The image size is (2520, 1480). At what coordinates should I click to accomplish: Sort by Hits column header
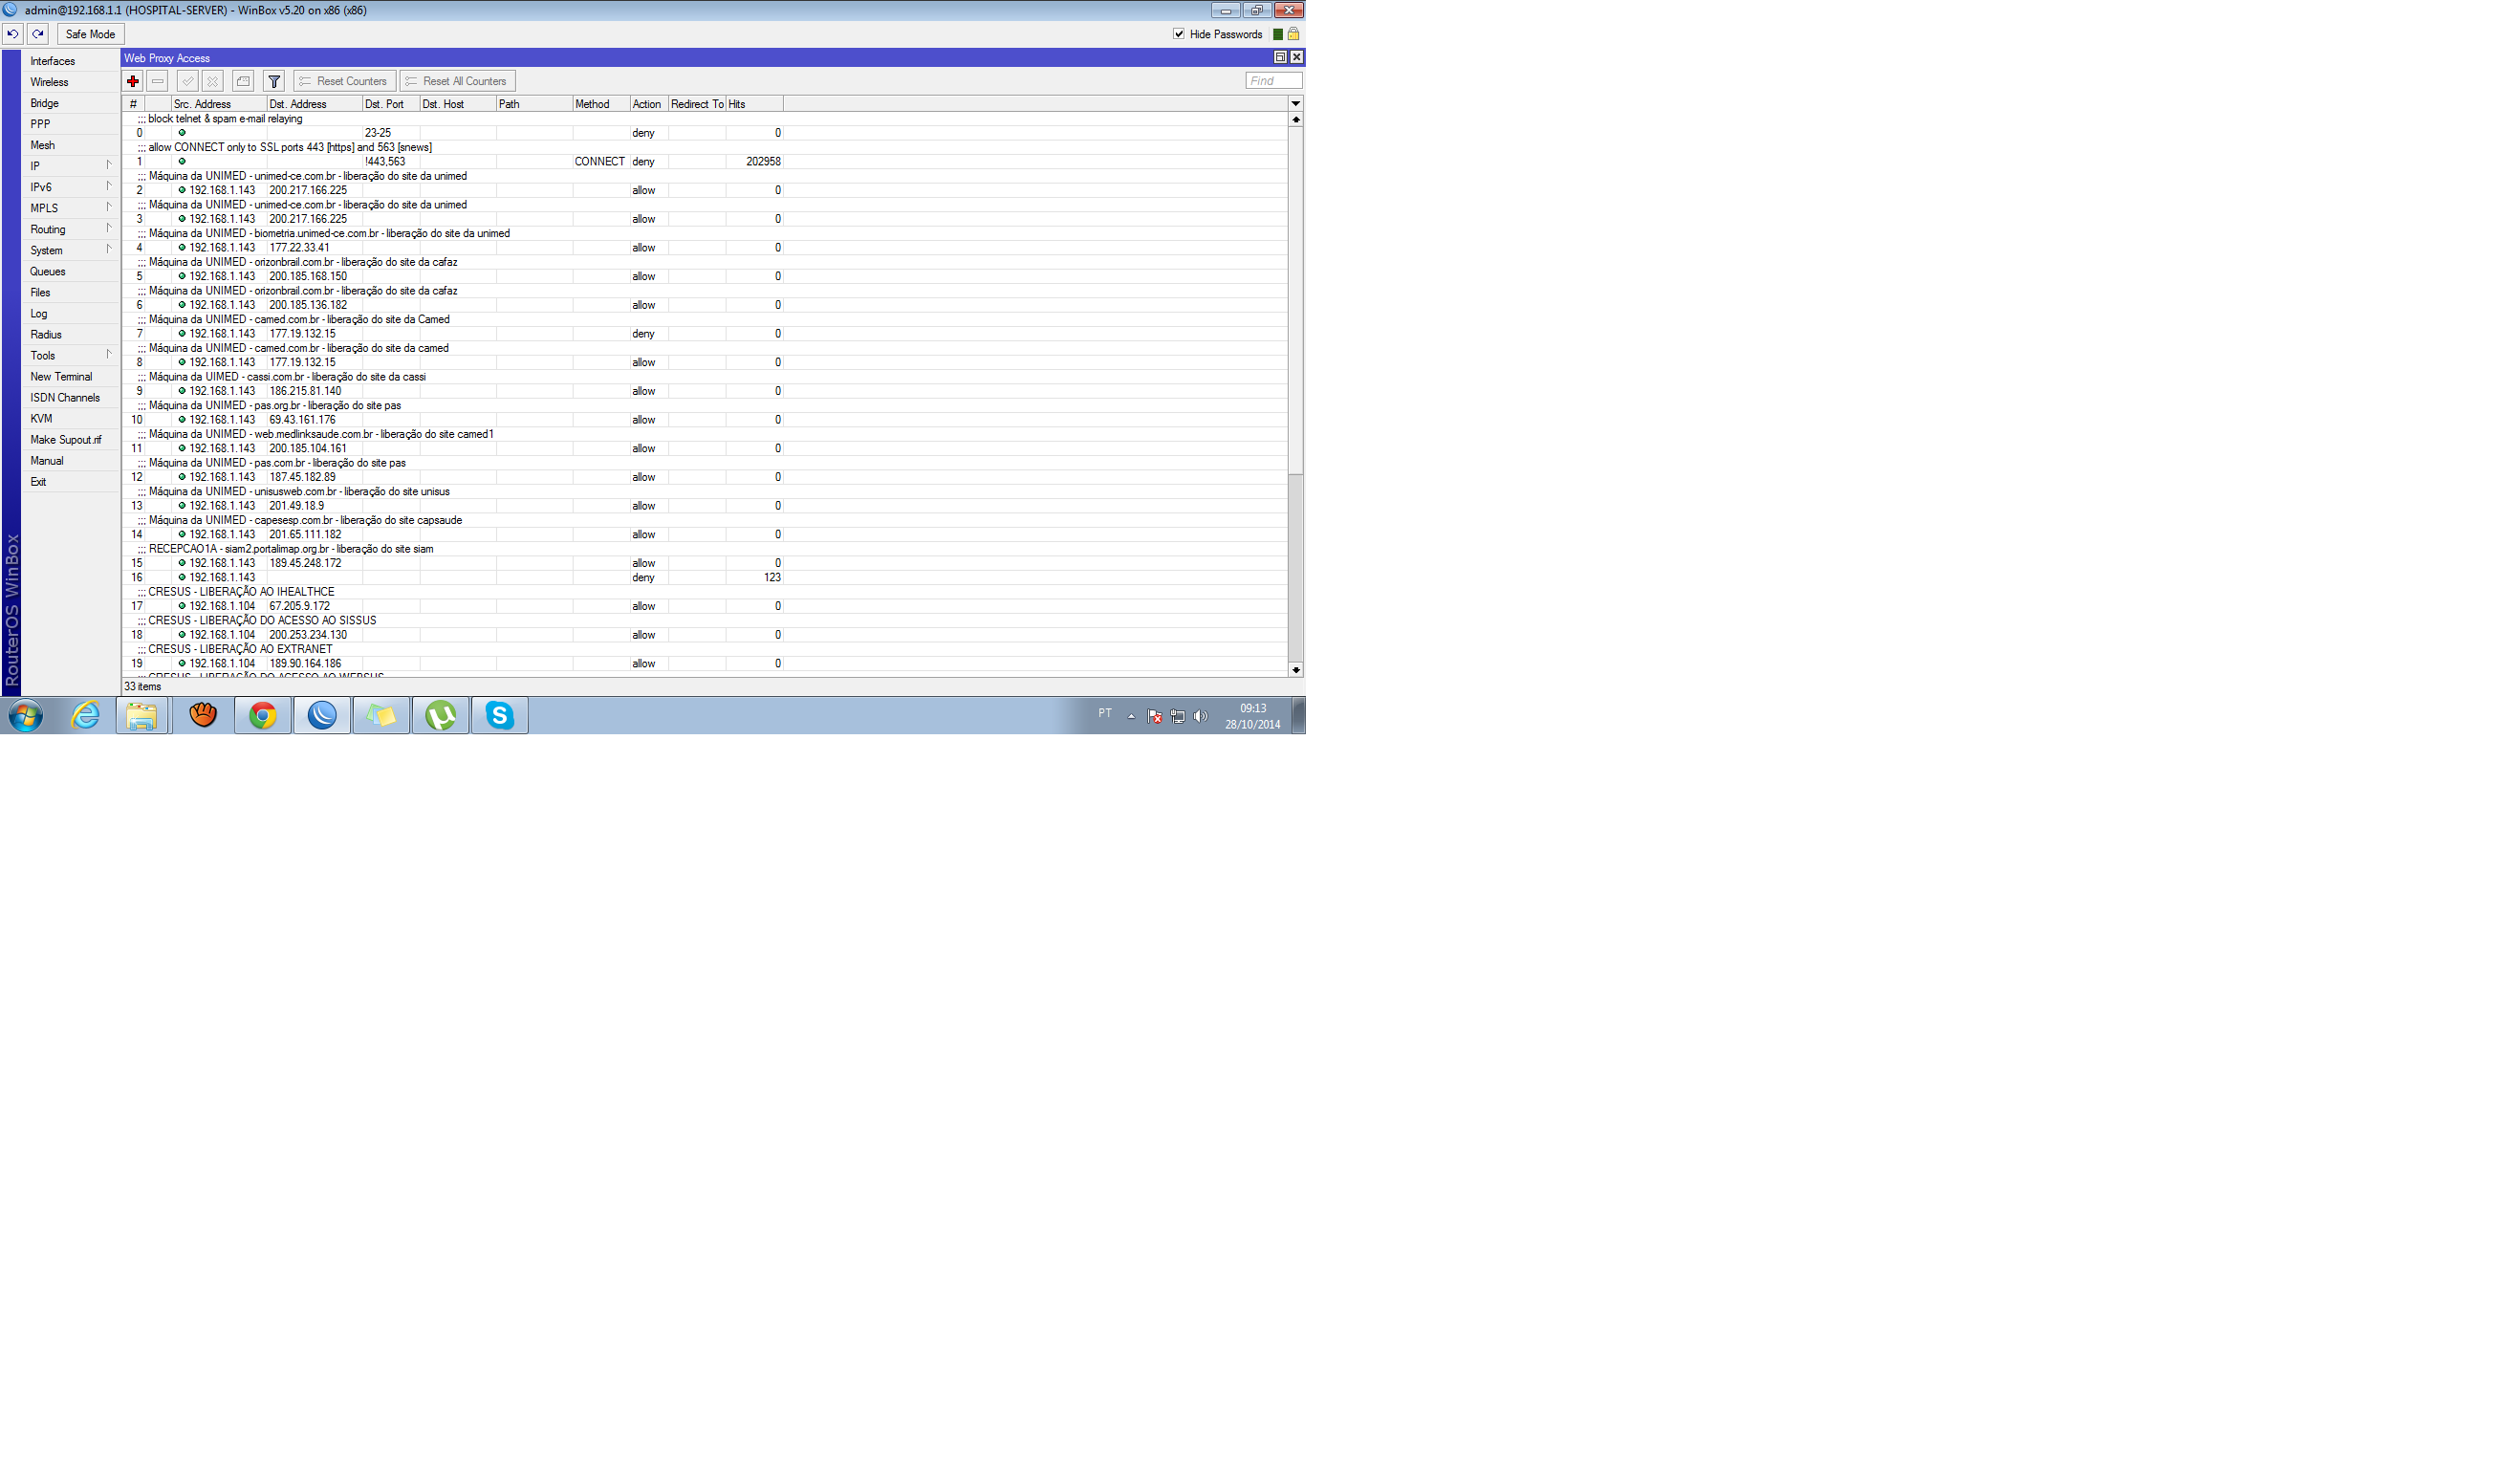click(754, 104)
